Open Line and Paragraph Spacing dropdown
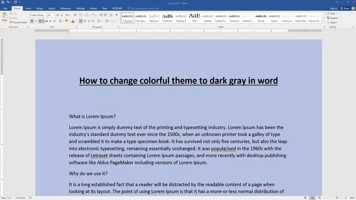The image size is (356, 200). point(99,21)
